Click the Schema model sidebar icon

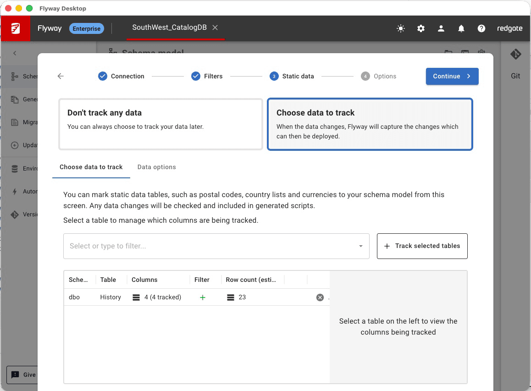[x=15, y=77]
